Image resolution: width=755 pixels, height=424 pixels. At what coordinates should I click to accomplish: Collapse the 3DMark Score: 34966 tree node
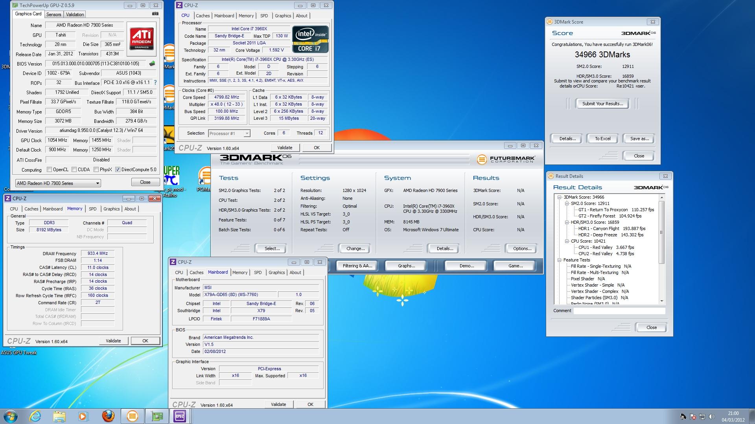click(x=560, y=197)
